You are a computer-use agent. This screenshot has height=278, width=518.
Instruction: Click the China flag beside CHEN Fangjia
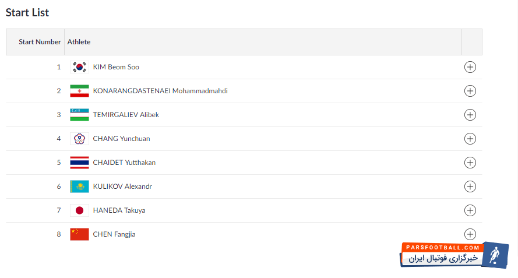(x=79, y=234)
